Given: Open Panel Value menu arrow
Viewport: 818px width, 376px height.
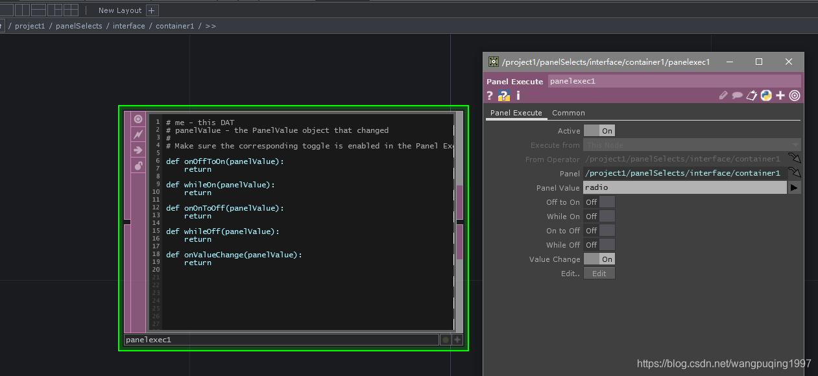Looking at the screenshot, I should (794, 187).
